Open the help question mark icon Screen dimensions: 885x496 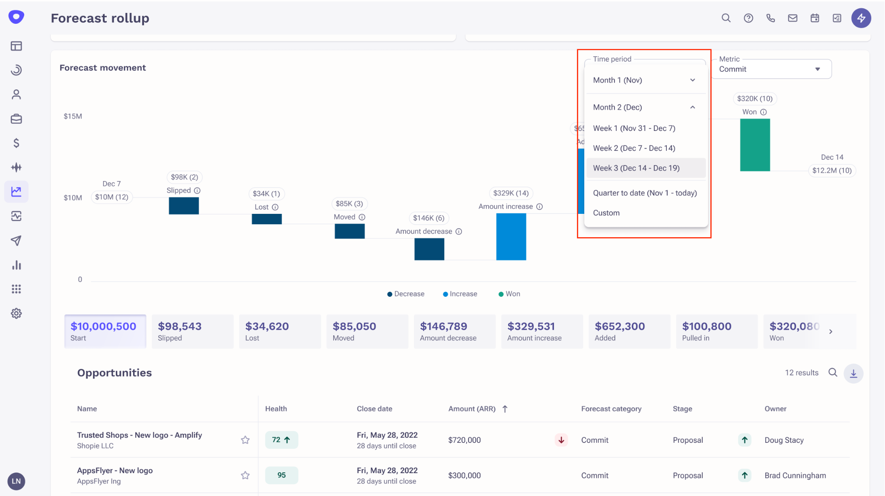click(x=748, y=18)
